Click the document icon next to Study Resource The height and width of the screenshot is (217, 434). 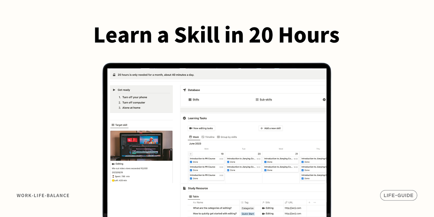tap(184, 188)
